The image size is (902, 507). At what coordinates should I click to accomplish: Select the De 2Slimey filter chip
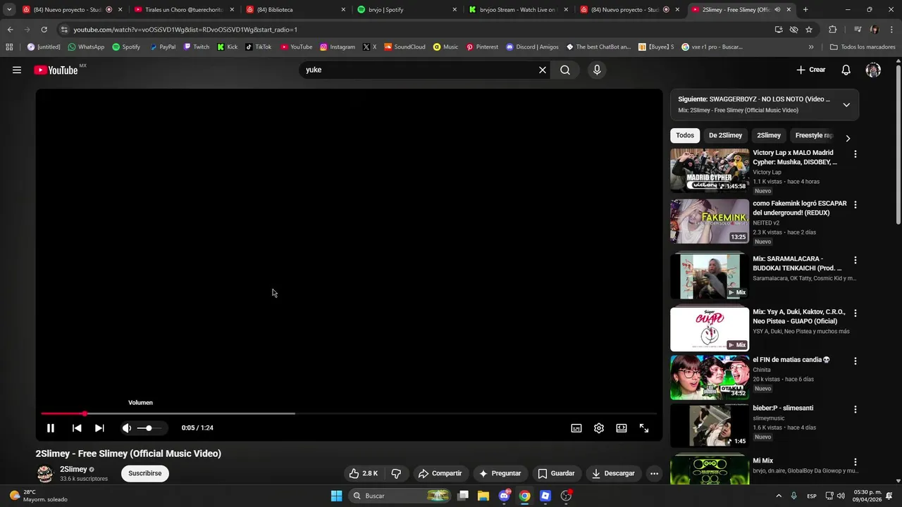pos(725,135)
